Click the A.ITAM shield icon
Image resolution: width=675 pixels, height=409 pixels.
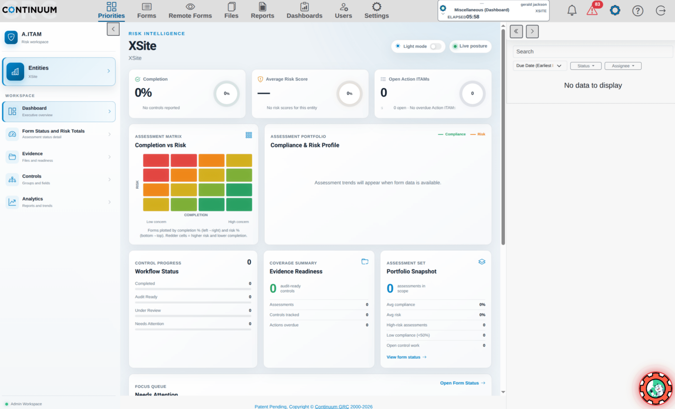(11, 37)
